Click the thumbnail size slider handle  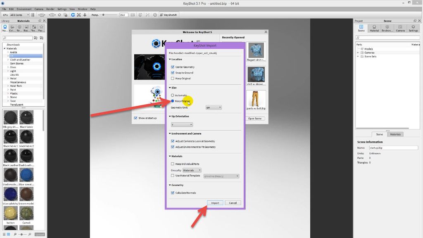pyautogui.click(x=21, y=234)
